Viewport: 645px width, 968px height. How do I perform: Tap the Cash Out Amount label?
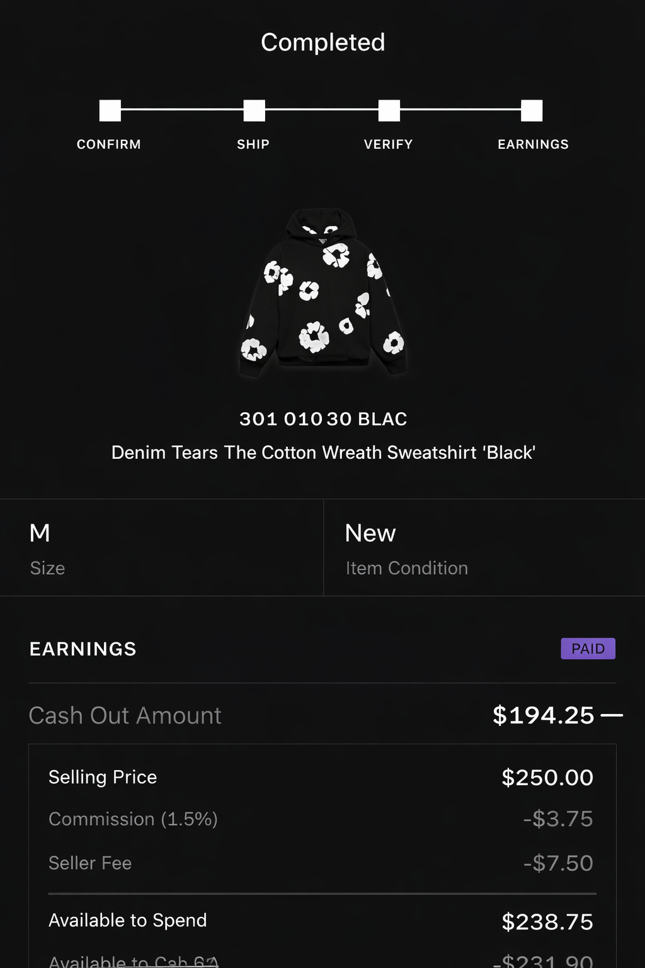click(125, 715)
